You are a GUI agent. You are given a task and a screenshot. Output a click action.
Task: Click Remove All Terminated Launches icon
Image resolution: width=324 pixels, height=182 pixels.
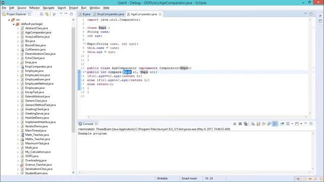pos(246,124)
